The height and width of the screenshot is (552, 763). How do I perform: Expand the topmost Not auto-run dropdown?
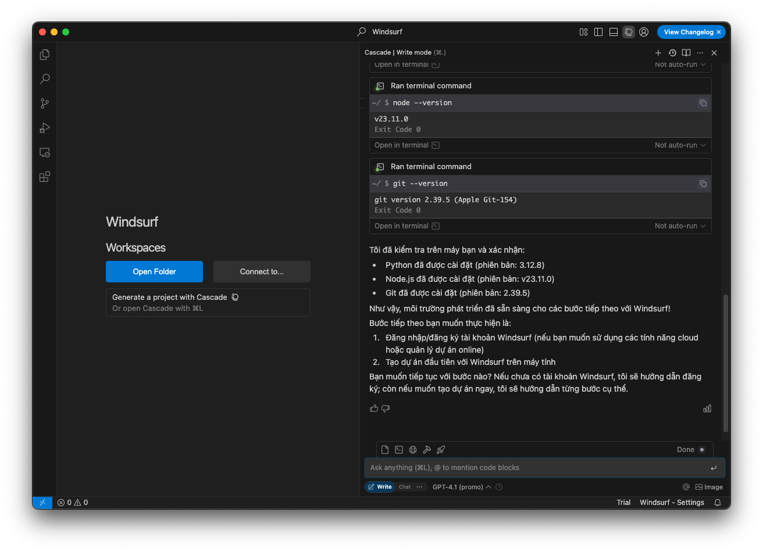point(680,64)
